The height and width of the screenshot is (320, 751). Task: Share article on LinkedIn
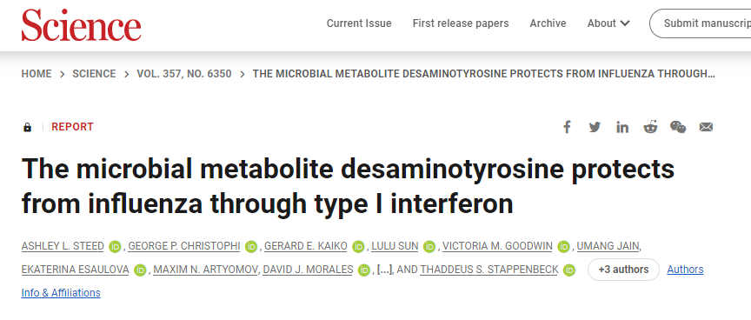point(622,127)
